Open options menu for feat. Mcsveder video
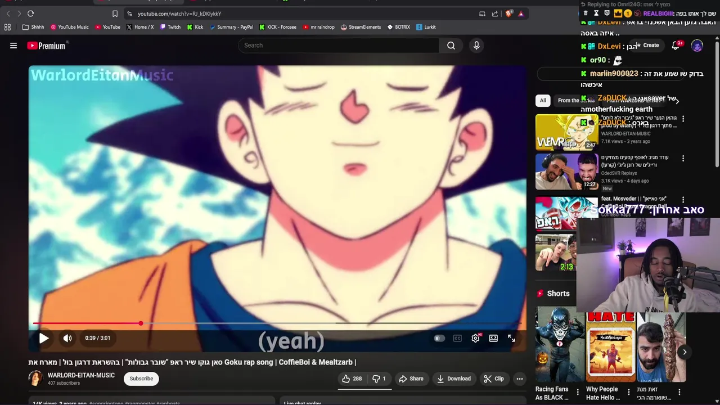Image resolution: width=720 pixels, height=405 pixels. pyautogui.click(x=683, y=199)
